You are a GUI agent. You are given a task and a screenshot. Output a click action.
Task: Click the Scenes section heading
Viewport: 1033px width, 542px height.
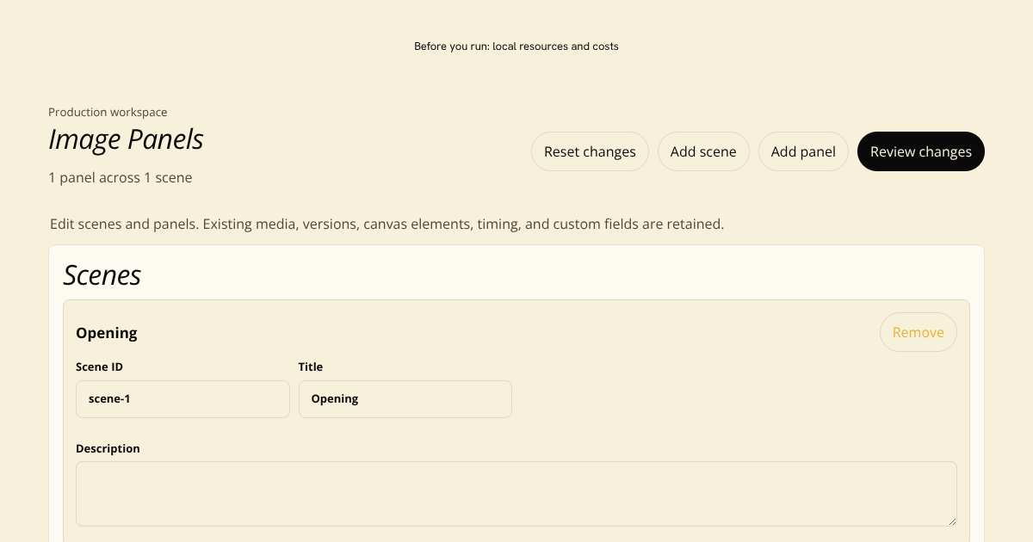click(102, 275)
